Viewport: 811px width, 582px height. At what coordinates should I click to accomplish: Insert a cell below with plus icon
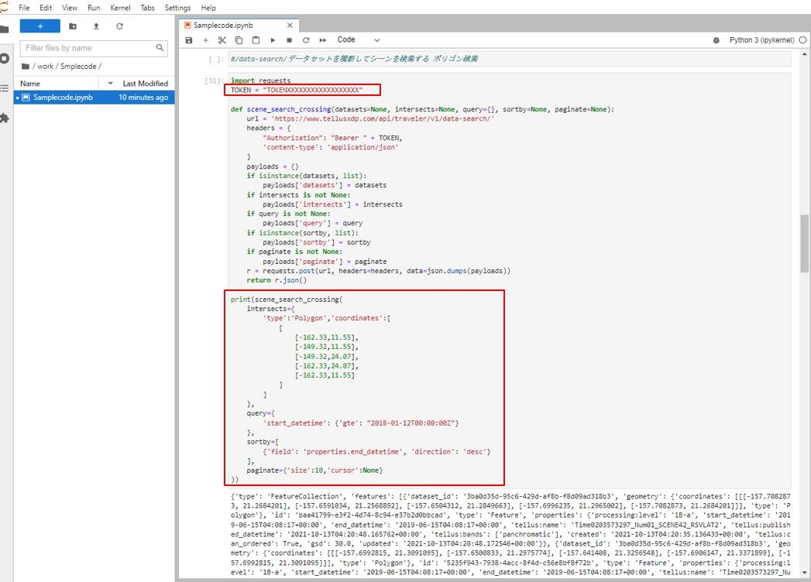coord(205,39)
